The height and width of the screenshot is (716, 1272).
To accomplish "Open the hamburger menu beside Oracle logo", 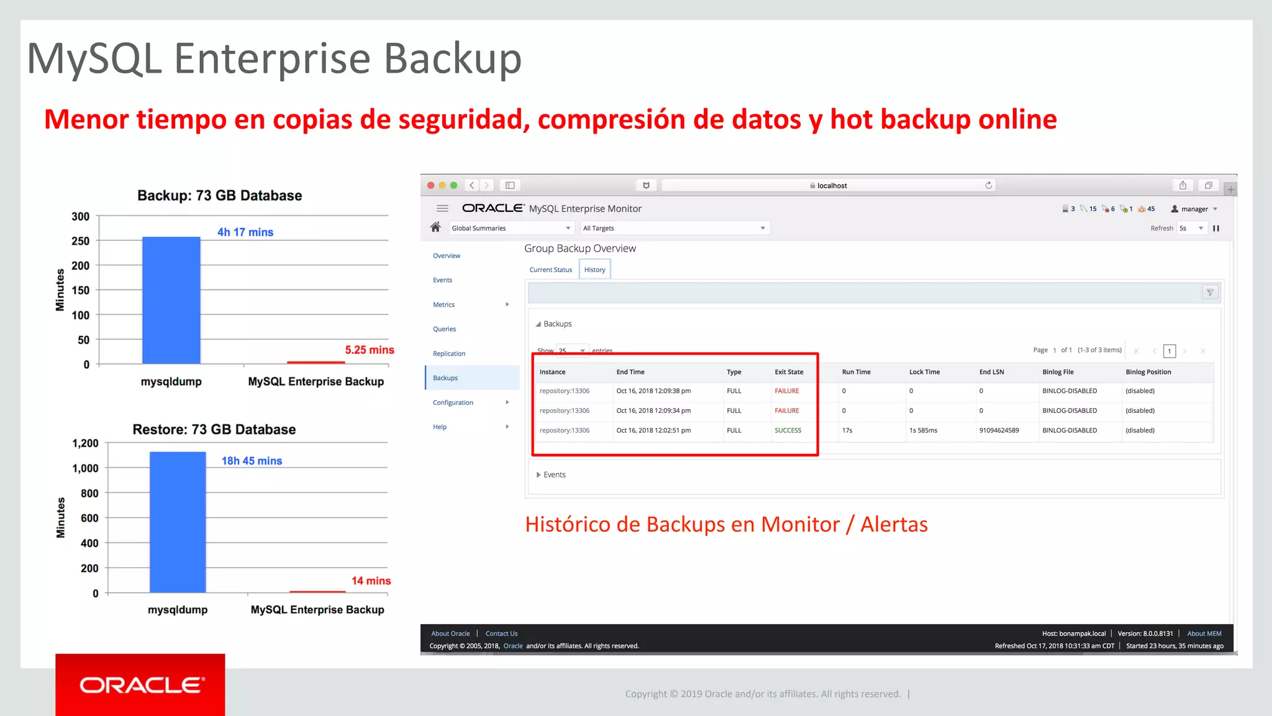I will (442, 209).
